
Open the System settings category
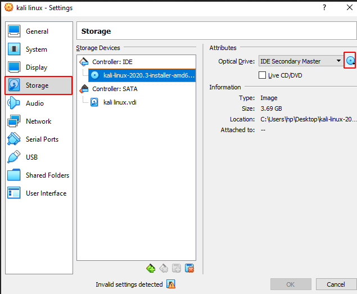(x=39, y=49)
